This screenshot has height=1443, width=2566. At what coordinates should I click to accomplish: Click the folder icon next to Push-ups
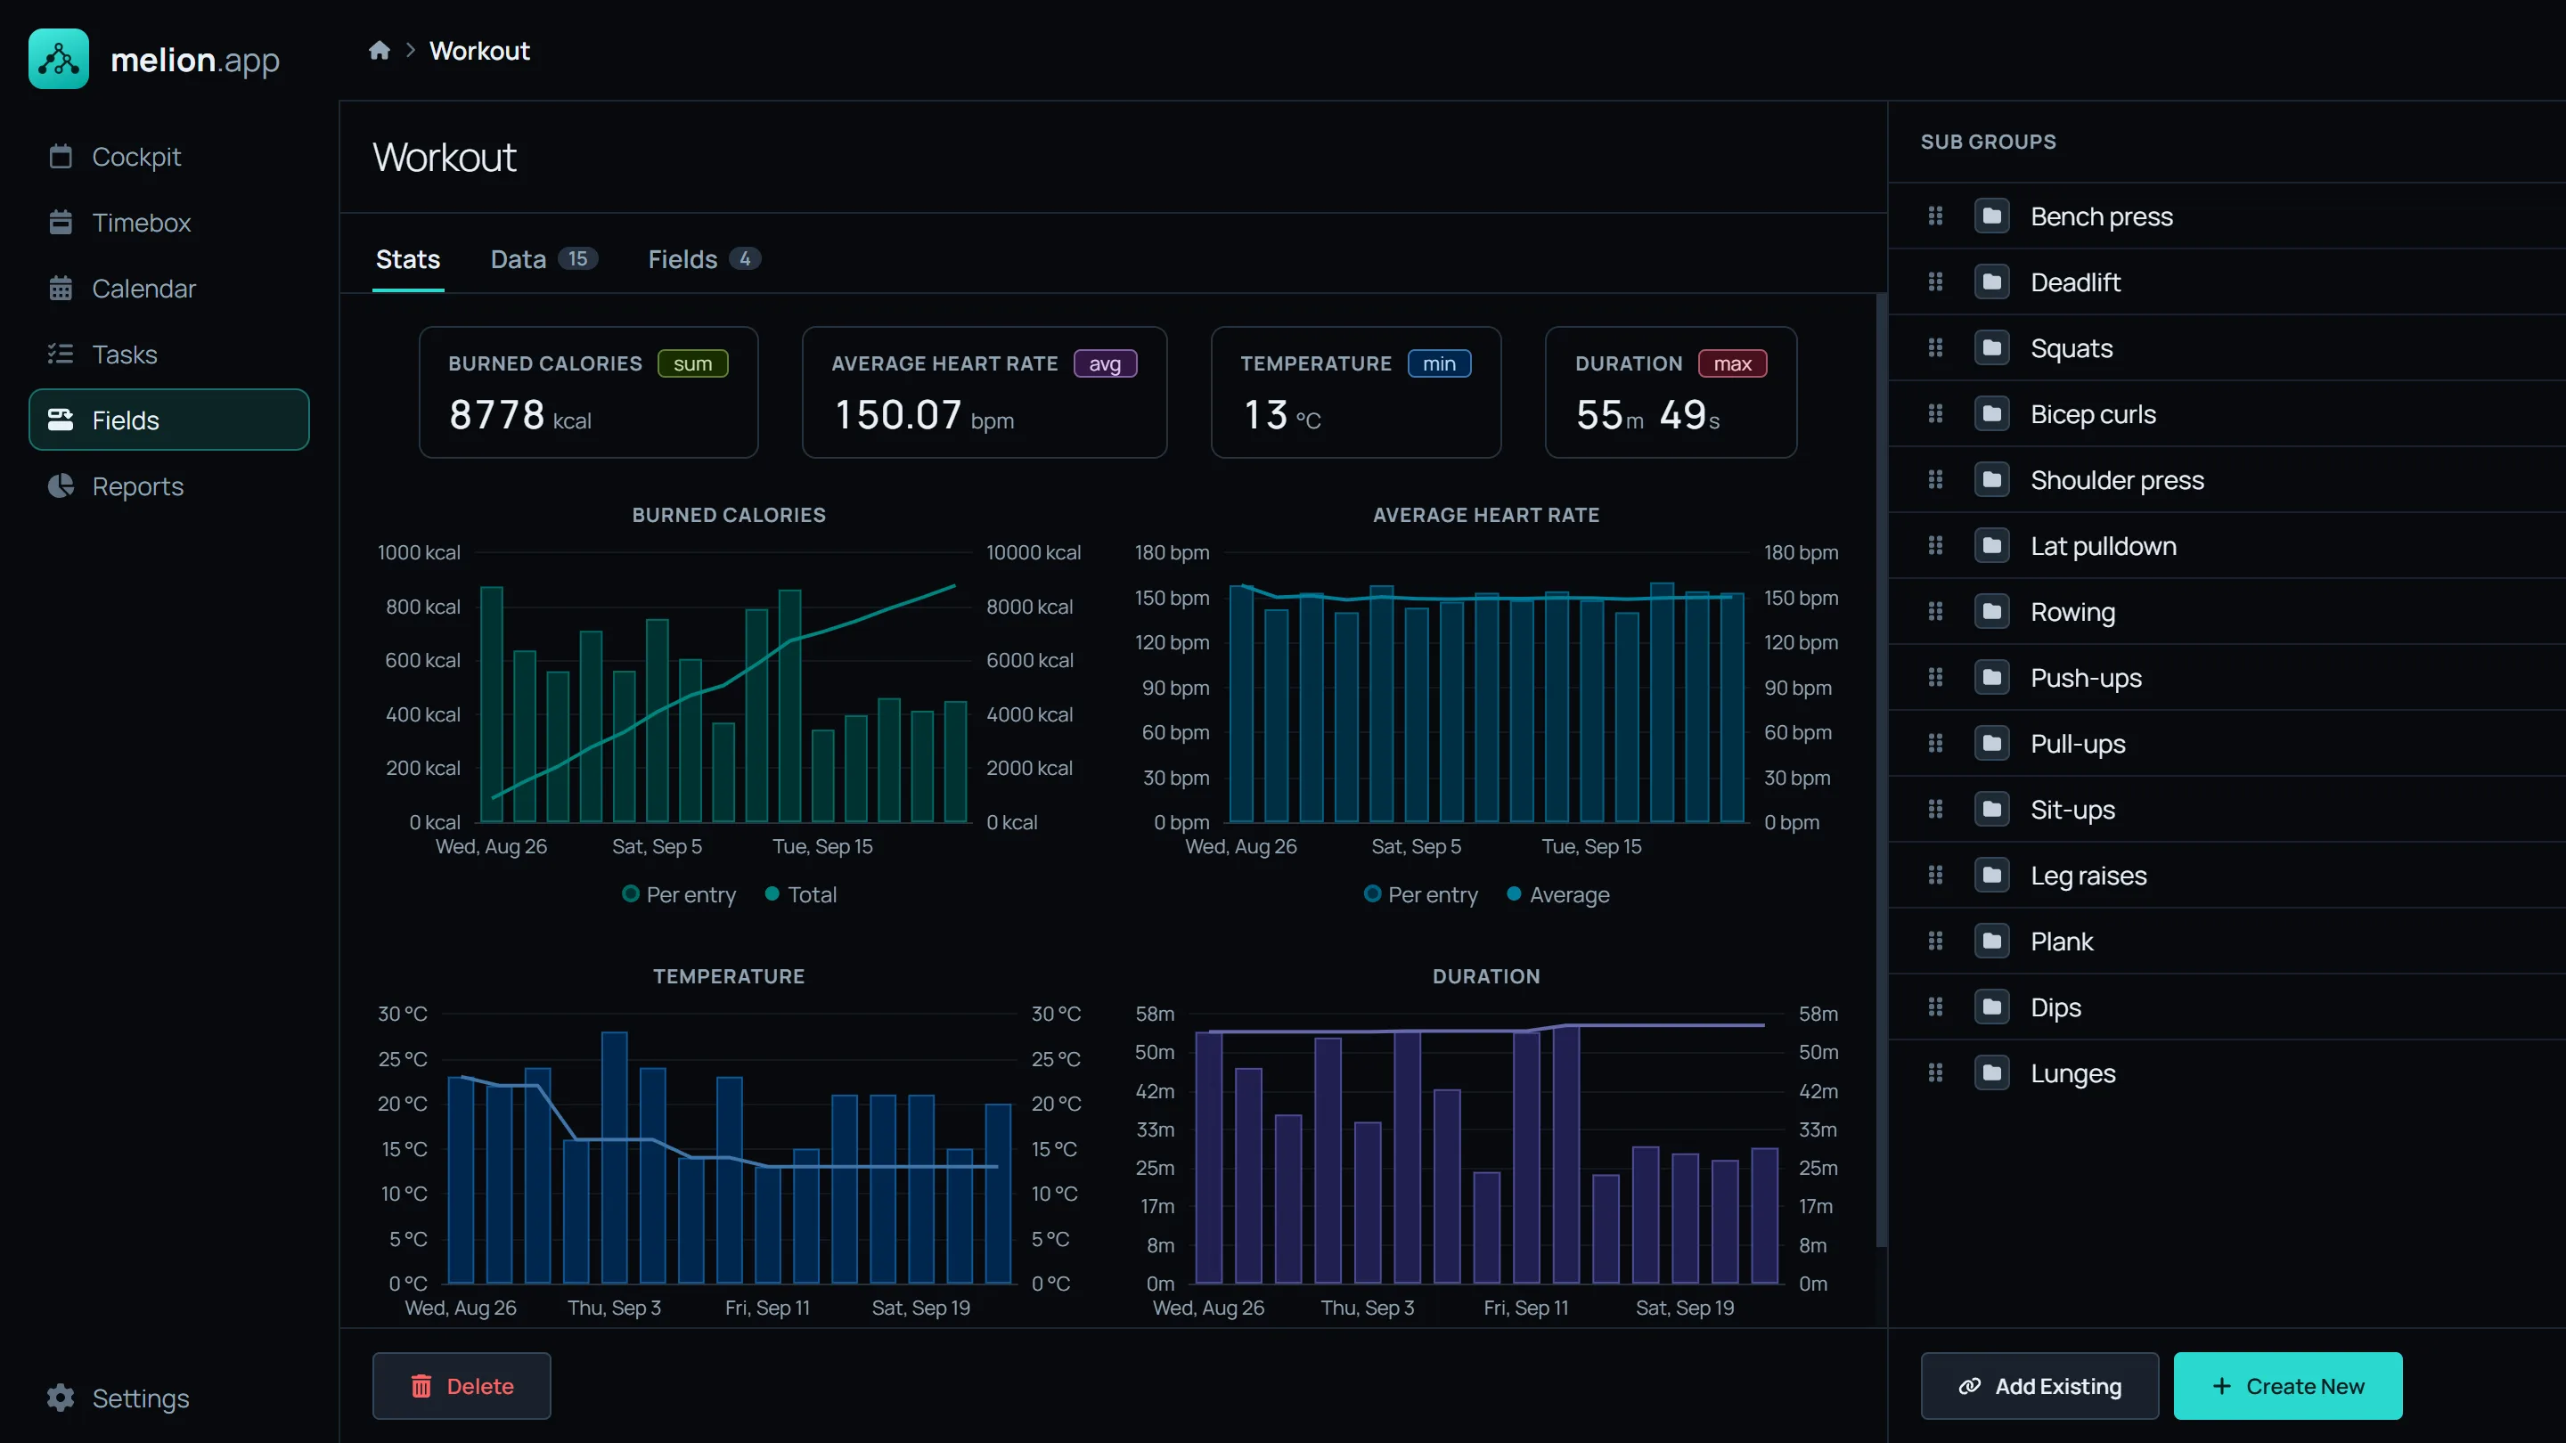tap(1991, 677)
